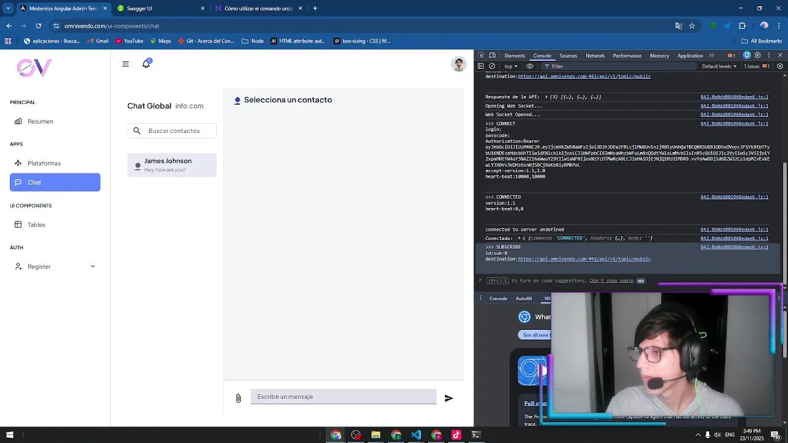
Task: Switch to the Network tab
Action: point(595,55)
